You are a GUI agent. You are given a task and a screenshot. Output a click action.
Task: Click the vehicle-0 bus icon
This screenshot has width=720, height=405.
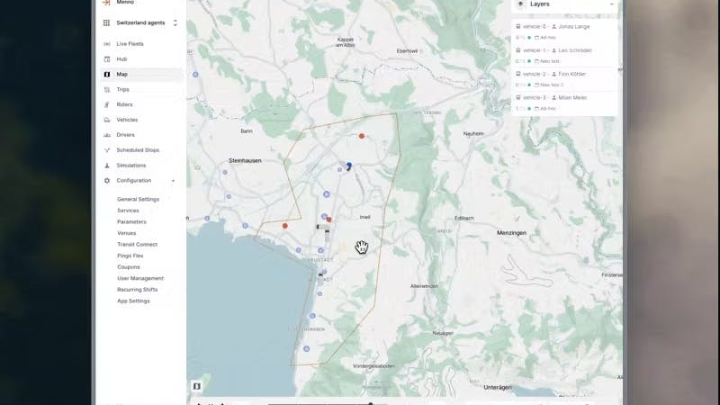coord(518,27)
